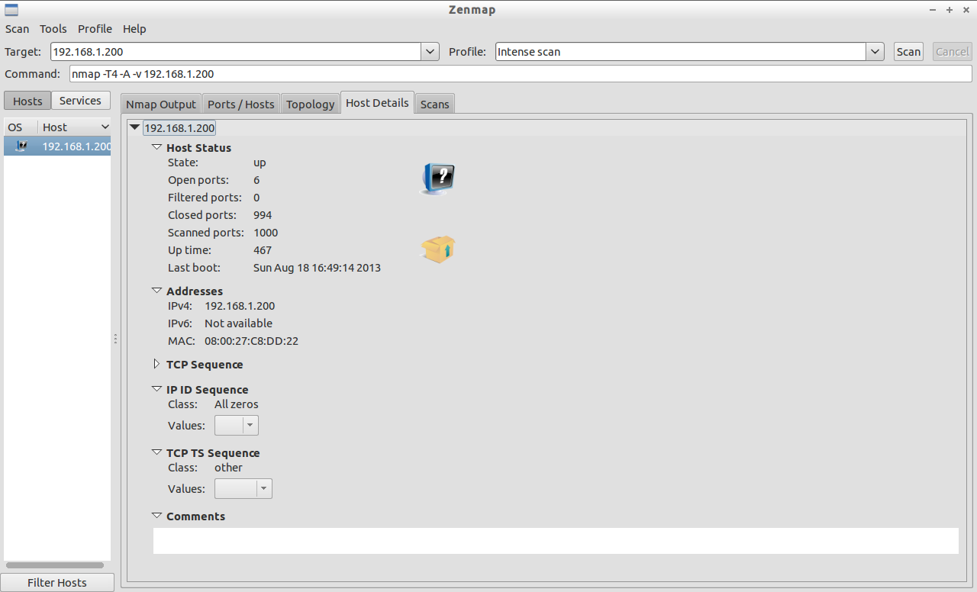Switch to the Topology tab
Image resolution: width=977 pixels, height=592 pixels.
[x=311, y=104]
